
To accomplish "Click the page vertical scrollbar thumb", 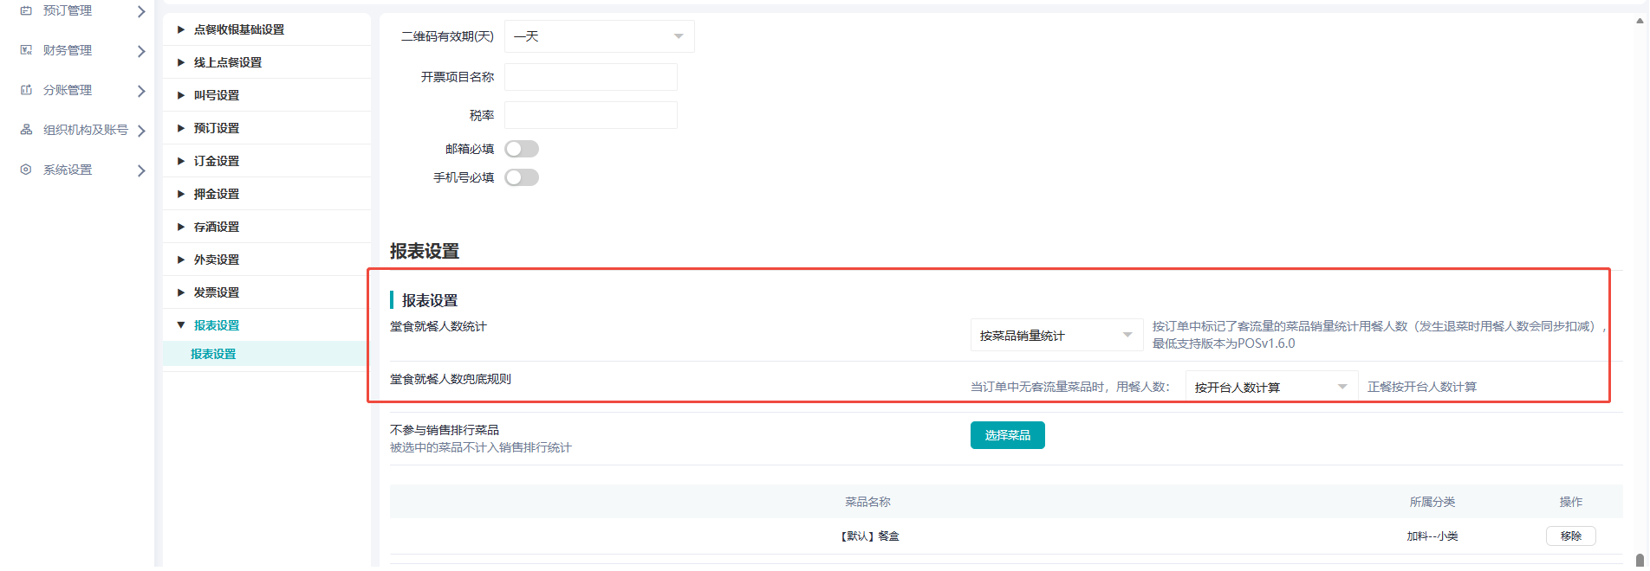I will pyautogui.click(x=1640, y=561).
